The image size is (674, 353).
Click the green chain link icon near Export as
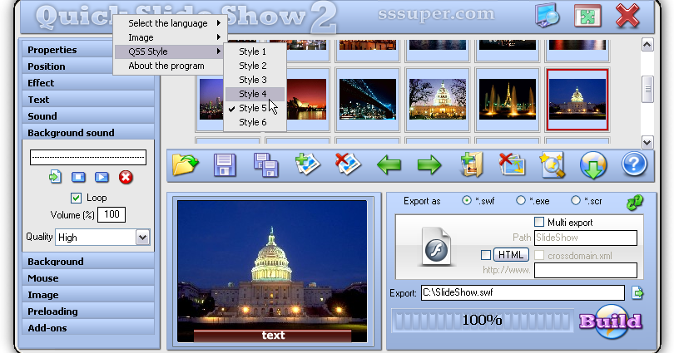pos(635,202)
